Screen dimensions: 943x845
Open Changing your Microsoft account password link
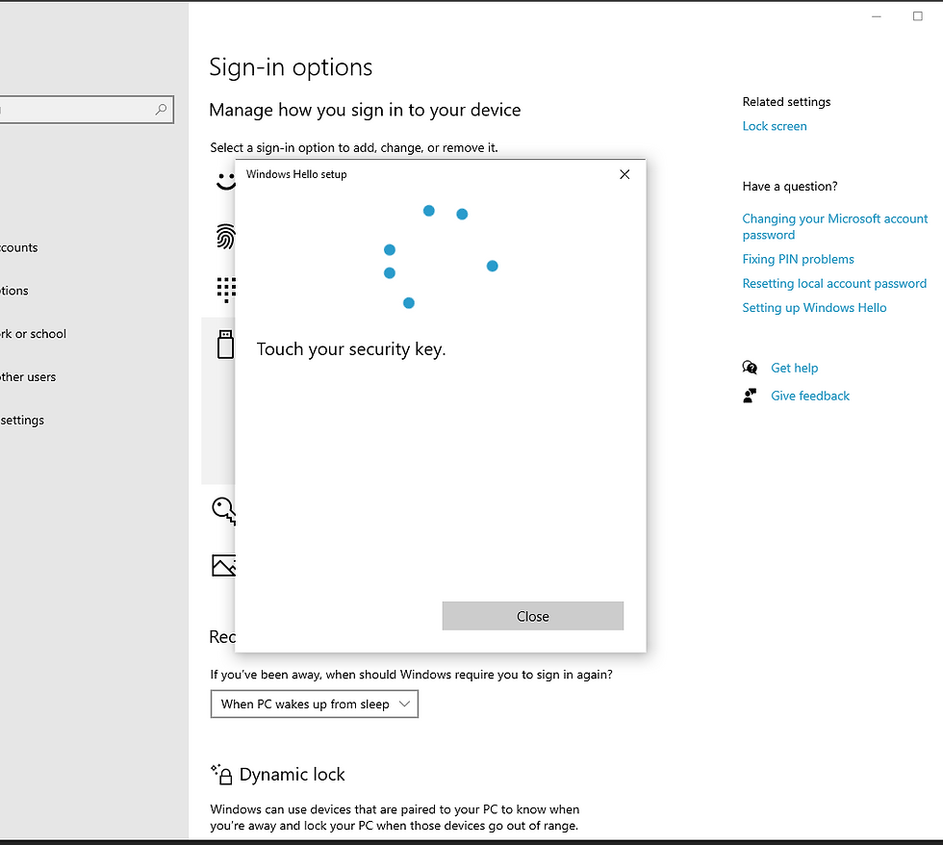click(x=835, y=227)
